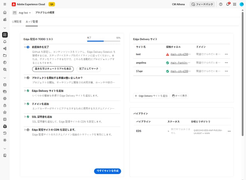Click the vertical page scrollbar

tap(242, 74)
